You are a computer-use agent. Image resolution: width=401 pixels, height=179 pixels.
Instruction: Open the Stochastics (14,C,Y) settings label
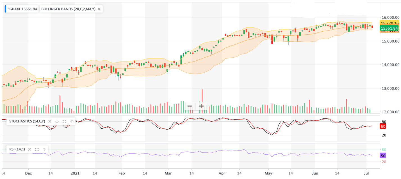coord(27,121)
